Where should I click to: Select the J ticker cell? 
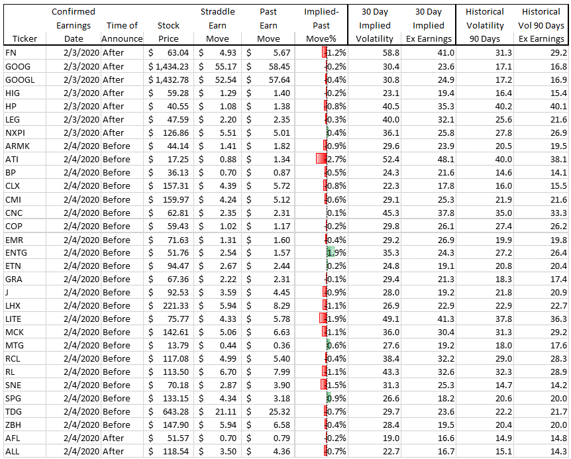(25, 292)
